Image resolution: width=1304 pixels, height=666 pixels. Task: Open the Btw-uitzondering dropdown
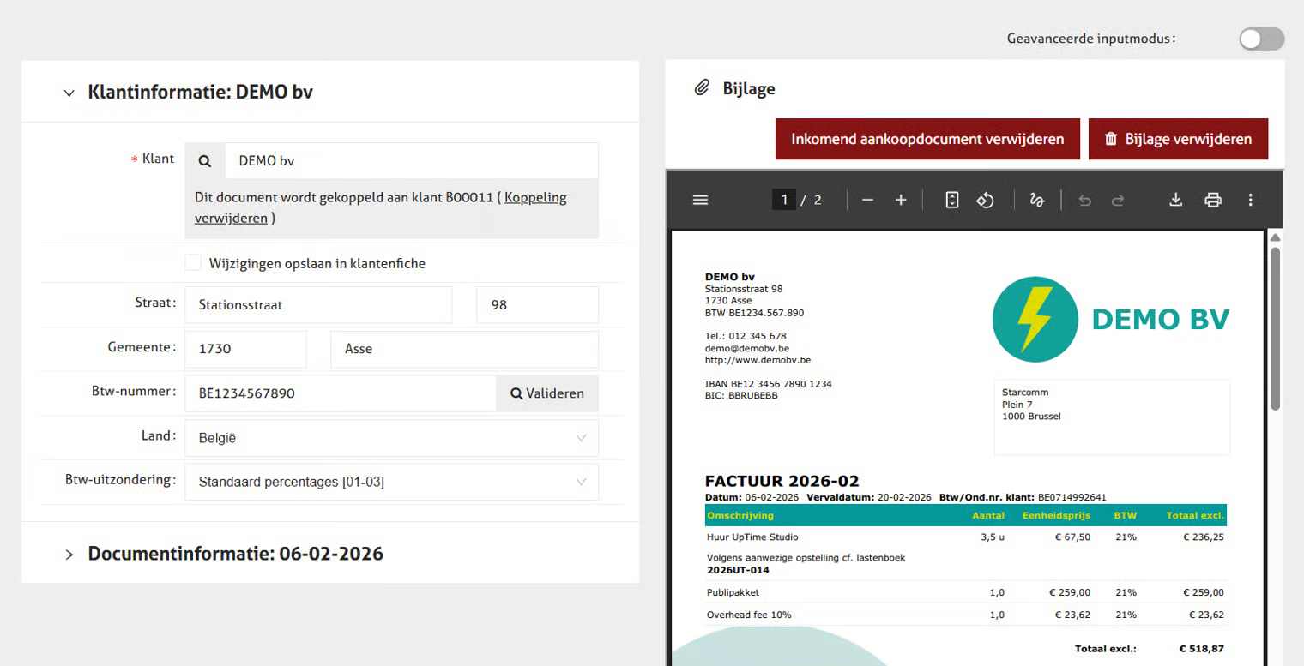pos(391,482)
